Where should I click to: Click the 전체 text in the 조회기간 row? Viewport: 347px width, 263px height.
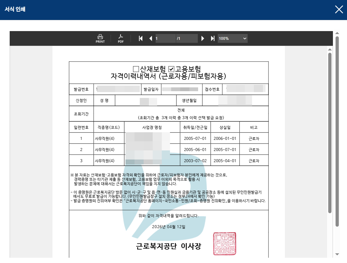181,109
